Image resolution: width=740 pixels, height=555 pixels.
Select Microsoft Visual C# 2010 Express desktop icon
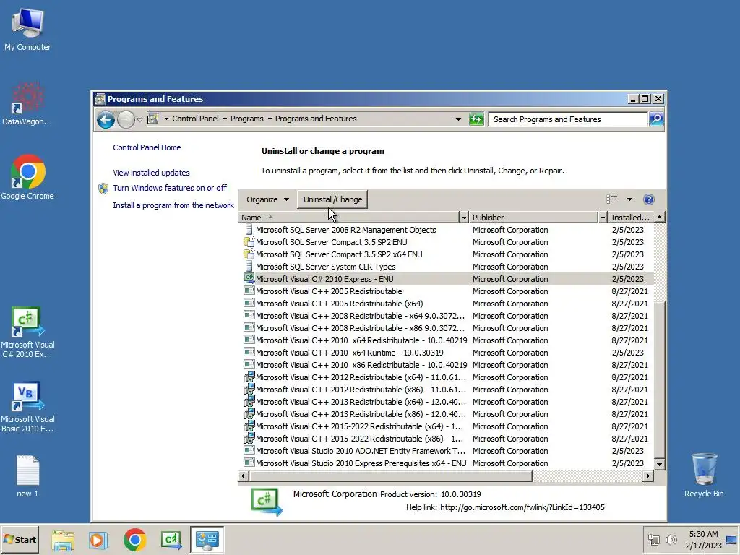pyautogui.click(x=27, y=332)
